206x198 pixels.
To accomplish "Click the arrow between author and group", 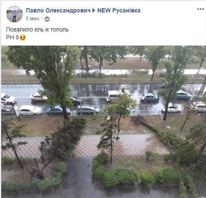I will pos(94,10).
